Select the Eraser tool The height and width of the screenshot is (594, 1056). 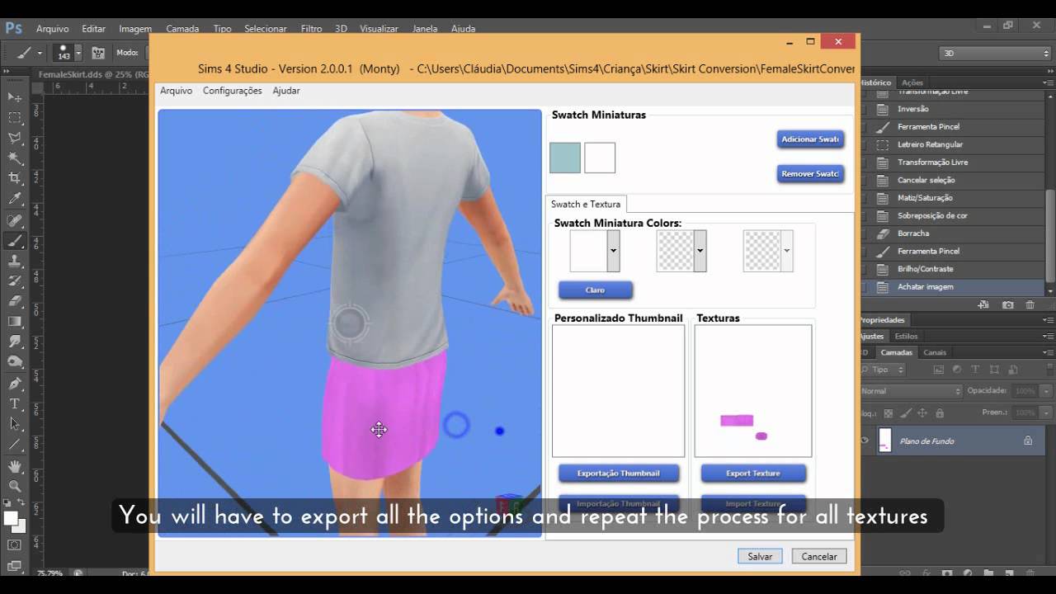15,301
